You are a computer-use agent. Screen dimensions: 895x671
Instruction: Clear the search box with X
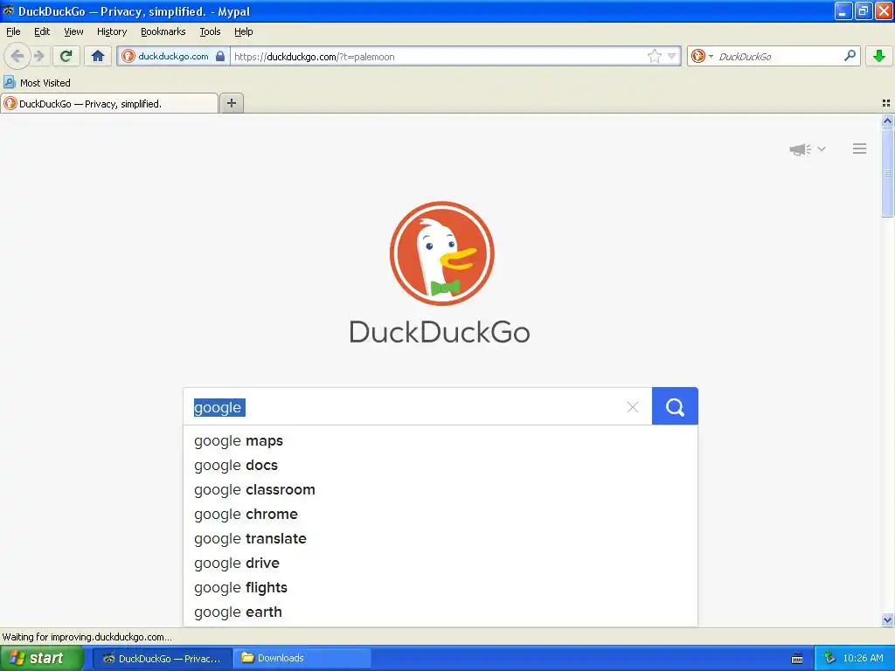[633, 407]
